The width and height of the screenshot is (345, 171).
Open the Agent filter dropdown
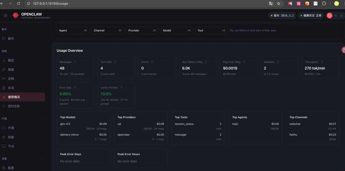click(73, 30)
